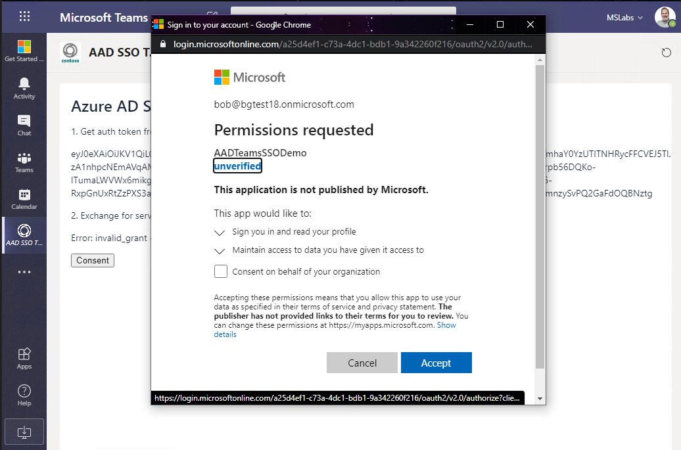Click the Show details link
Viewport: 681px width, 450px height.
click(335, 330)
